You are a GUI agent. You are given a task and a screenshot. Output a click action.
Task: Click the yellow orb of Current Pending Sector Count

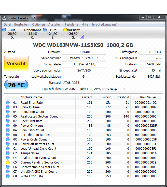pos(8,162)
